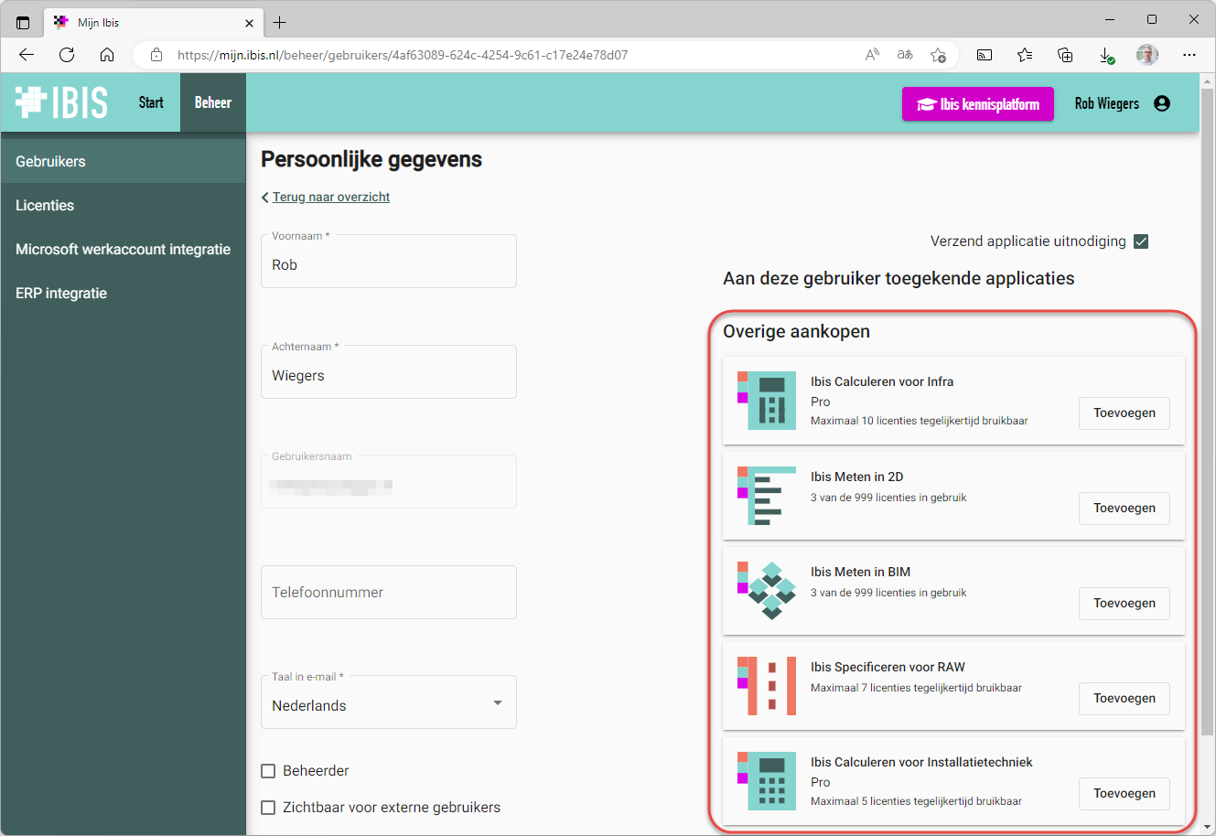Image resolution: width=1216 pixels, height=836 pixels.
Task: Go back with the browser back arrow
Action: coord(27,55)
